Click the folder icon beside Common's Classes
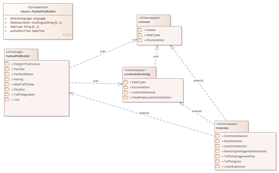 pos(140,30)
